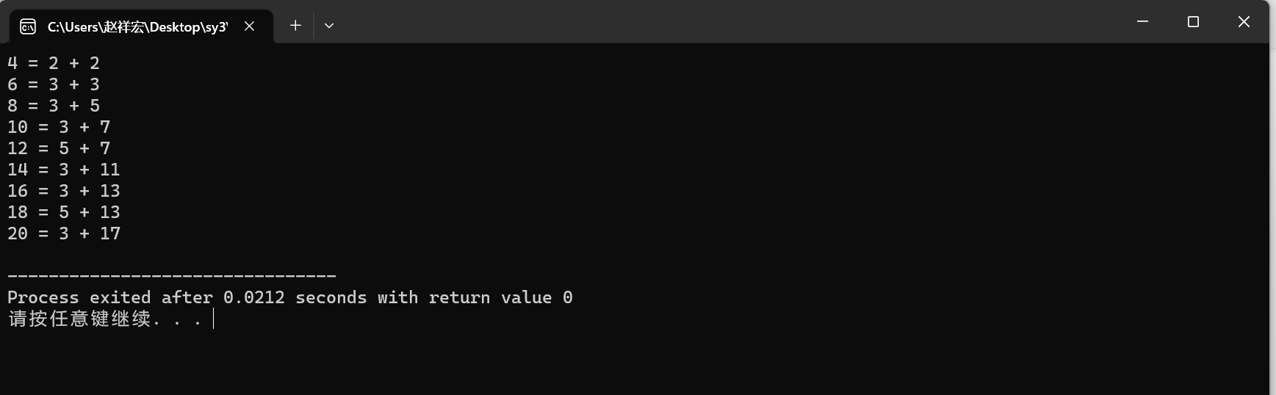Click the terminal icon on the tab

pyautogui.click(x=28, y=27)
